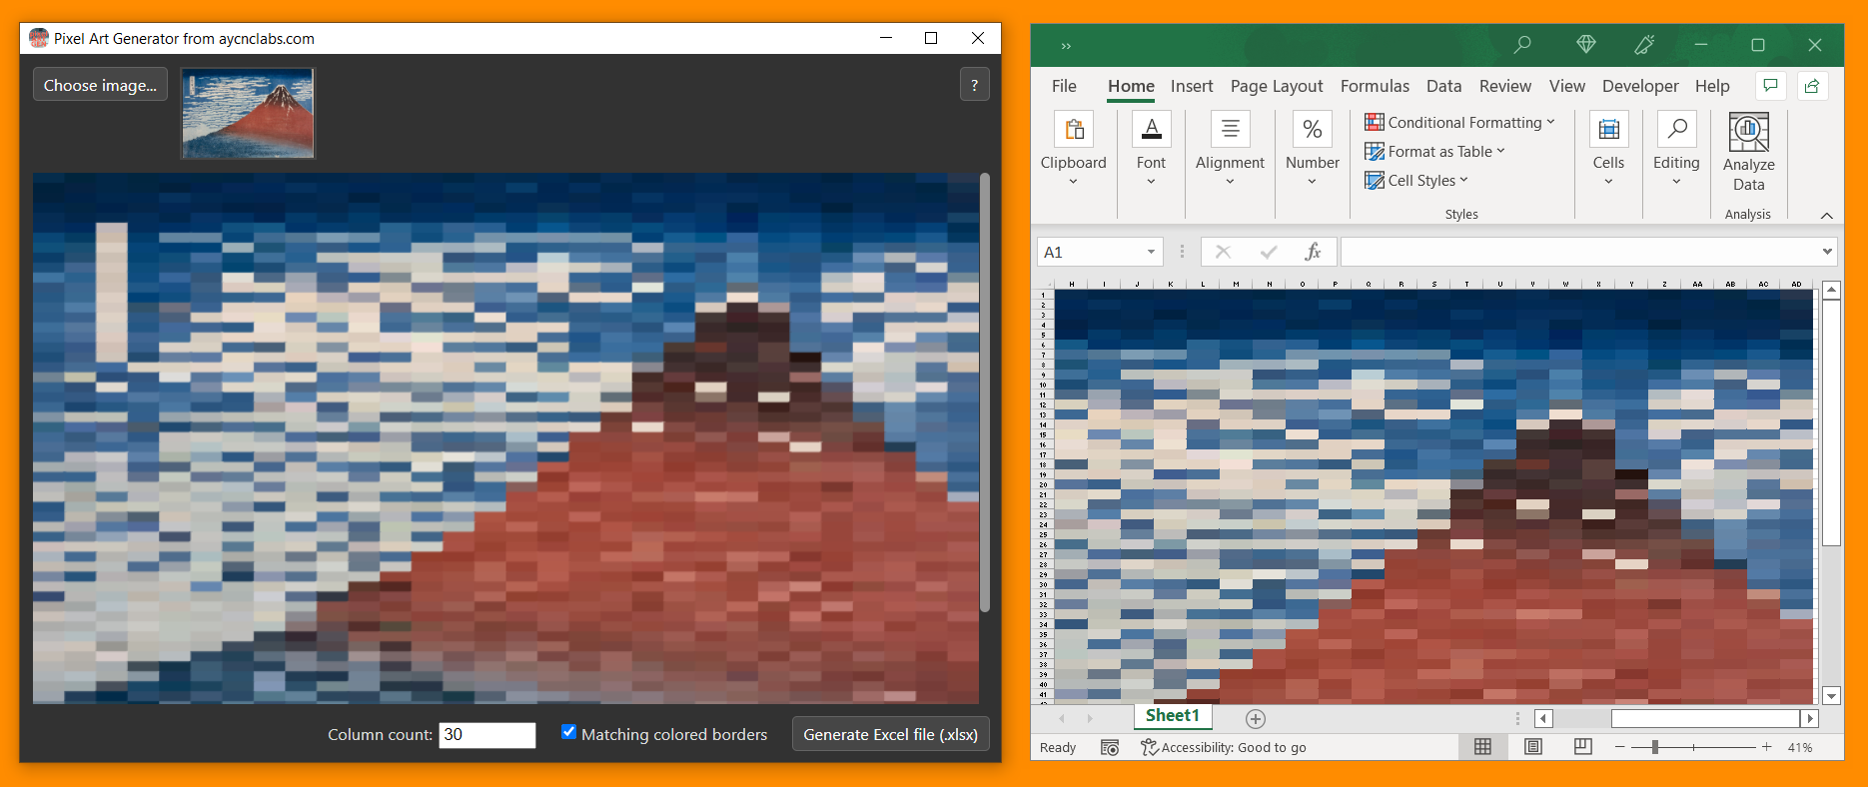Click the zoom in plus button

[1766, 747]
